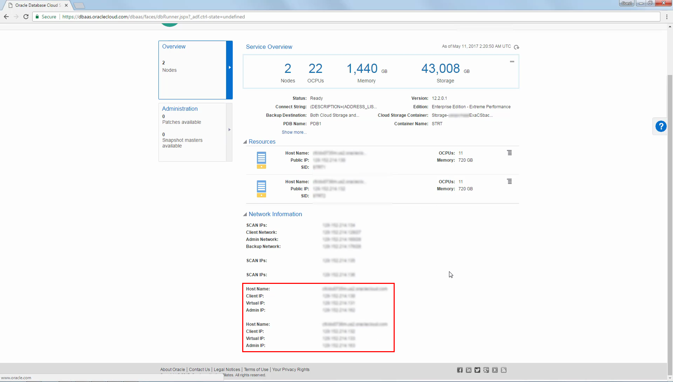673x382 pixels.
Task: Open Your Privacy Rights link
Action: click(x=291, y=369)
